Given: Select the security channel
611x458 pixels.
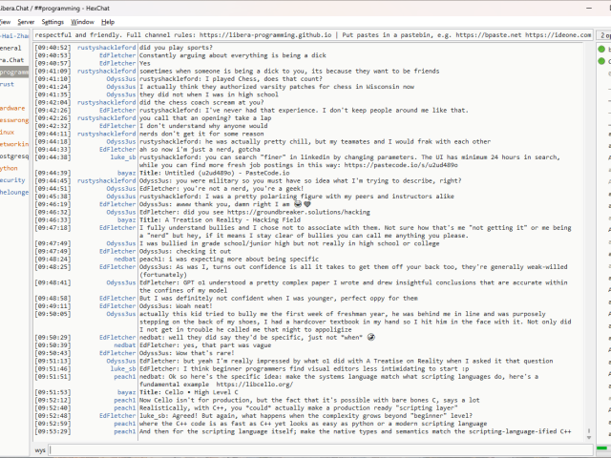Looking at the screenshot, I should (x=12, y=179).
